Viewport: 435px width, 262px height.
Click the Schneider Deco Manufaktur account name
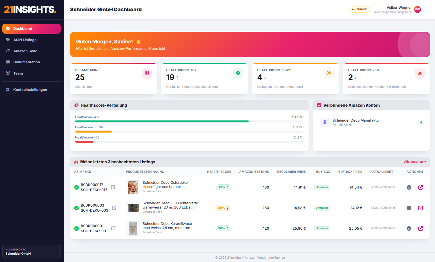pyautogui.click(x=356, y=120)
